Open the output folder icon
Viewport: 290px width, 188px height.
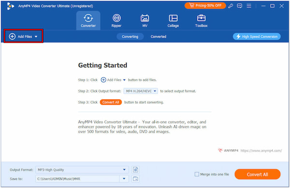[135, 178]
